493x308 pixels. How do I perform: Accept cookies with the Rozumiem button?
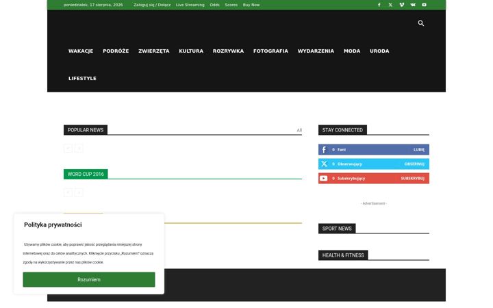pos(89,280)
